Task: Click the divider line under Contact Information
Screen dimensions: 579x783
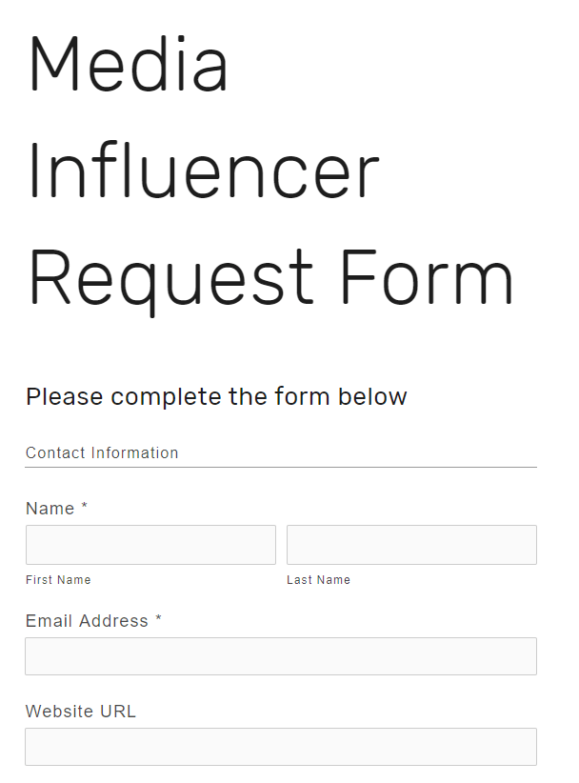Action: click(x=281, y=468)
